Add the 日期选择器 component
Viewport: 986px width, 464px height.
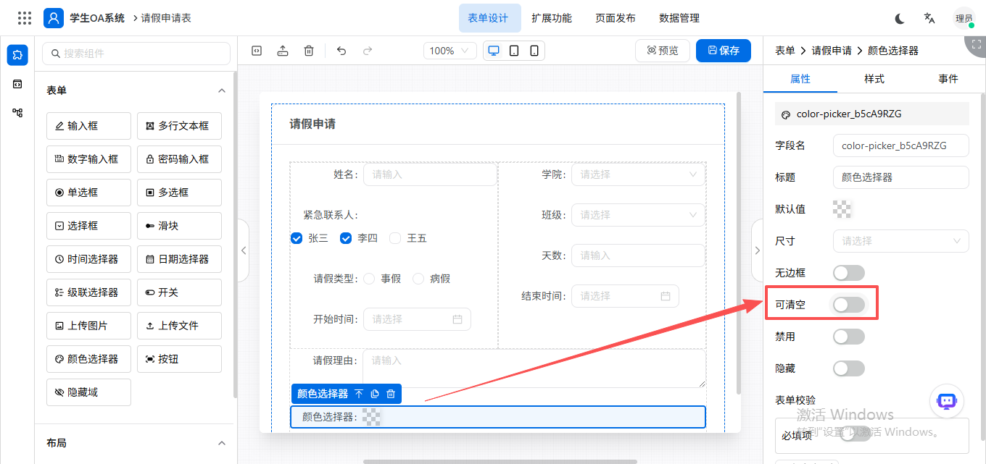pos(179,259)
